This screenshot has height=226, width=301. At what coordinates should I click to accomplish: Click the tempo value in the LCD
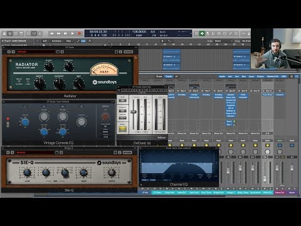click(x=139, y=32)
